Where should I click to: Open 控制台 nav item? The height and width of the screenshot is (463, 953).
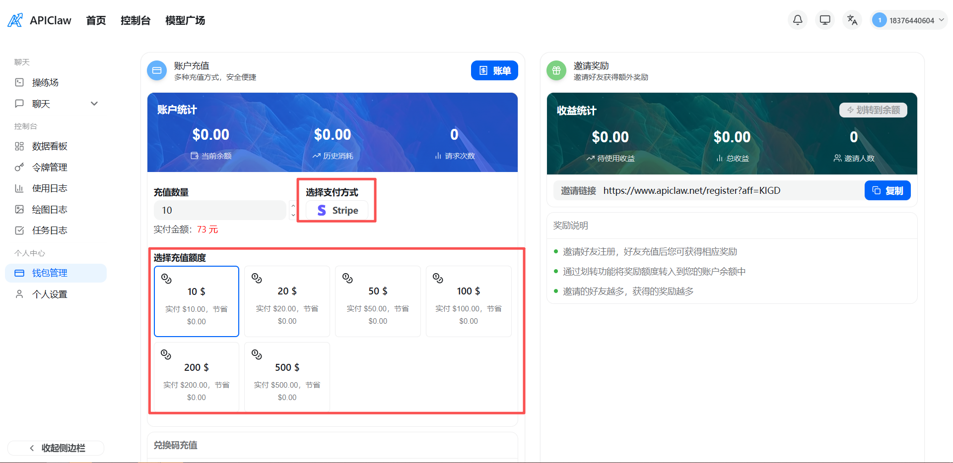click(x=136, y=20)
